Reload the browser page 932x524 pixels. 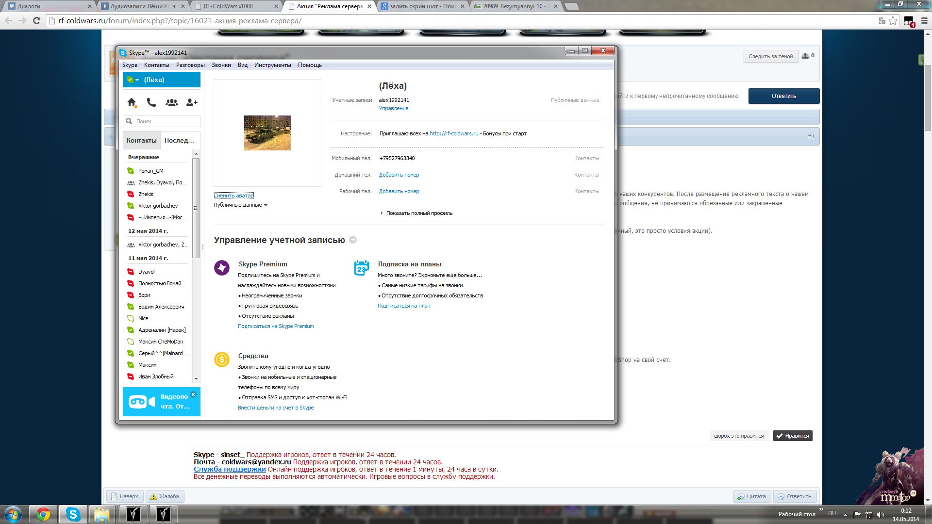36,20
